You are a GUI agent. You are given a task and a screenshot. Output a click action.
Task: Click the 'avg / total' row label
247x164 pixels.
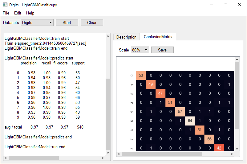pyautogui.click(x=13, y=127)
